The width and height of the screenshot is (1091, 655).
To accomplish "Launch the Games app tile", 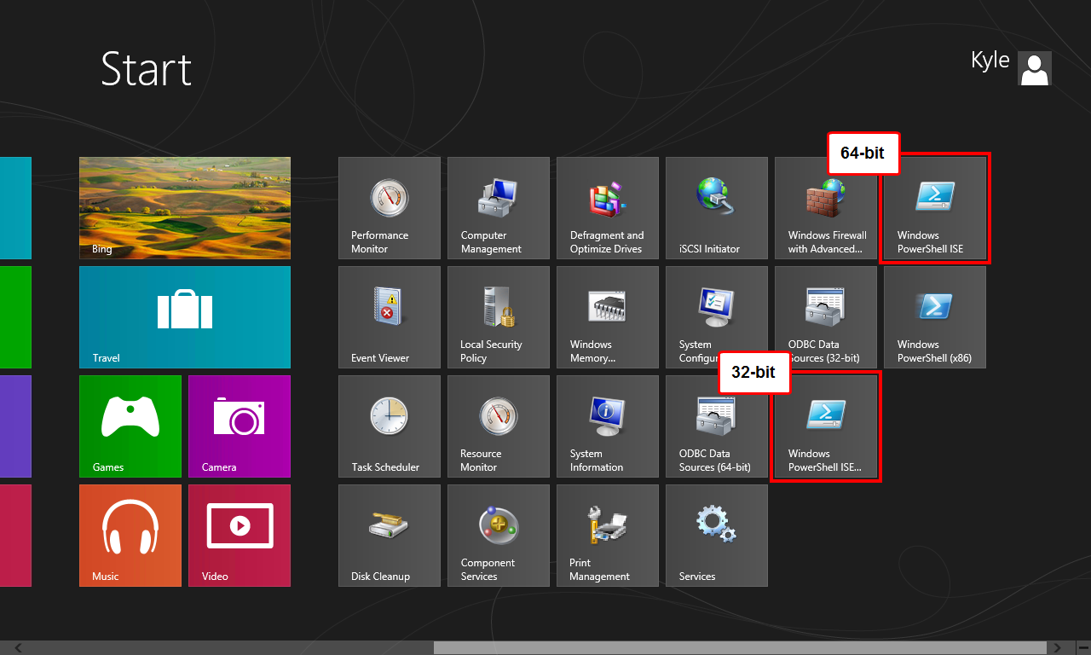I will [x=130, y=426].
